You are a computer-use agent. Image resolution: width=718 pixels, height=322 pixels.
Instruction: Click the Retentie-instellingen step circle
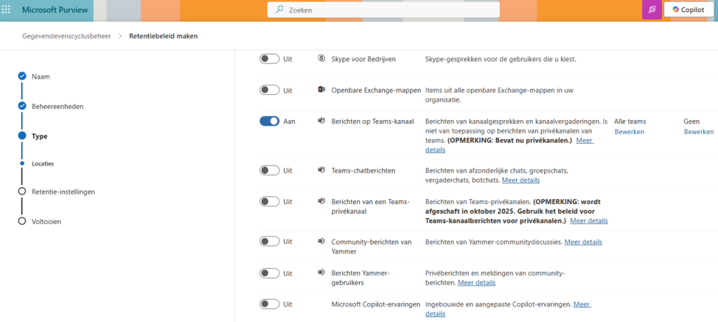pos(22,192)
